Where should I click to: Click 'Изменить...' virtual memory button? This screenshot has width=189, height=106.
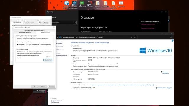pos(48,60)
